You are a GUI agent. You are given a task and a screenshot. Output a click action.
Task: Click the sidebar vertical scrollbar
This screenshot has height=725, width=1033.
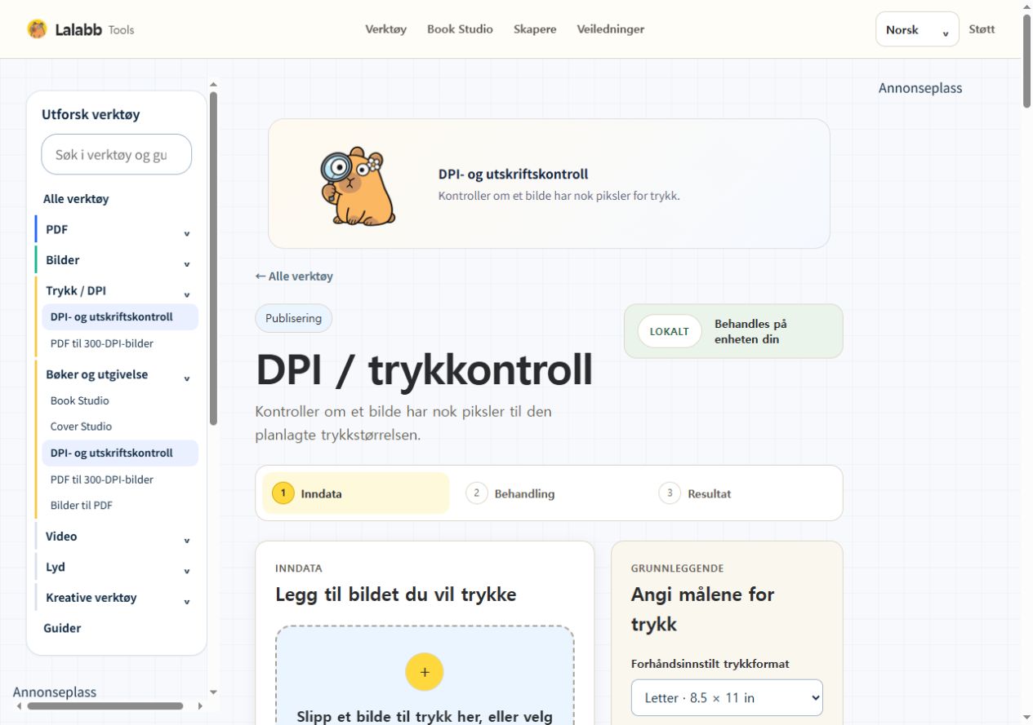[x=213, y=257]
